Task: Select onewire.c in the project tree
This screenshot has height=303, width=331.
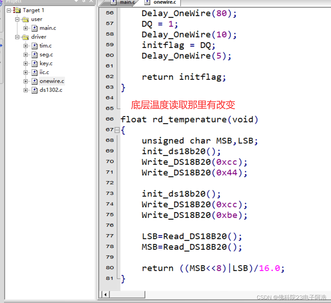Action: [x=52, y=81]
